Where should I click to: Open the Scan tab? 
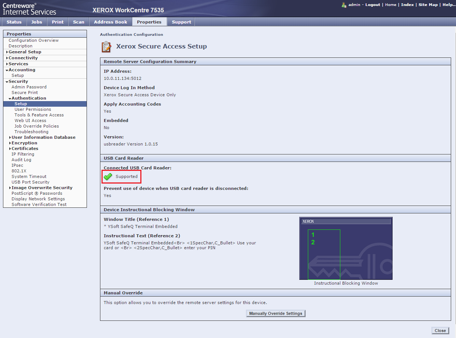[78, 22]
